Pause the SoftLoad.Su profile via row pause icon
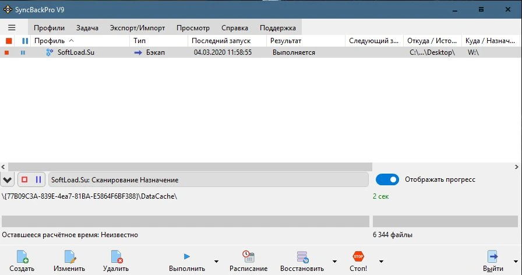522x275 pixels. tap(23, 52)
